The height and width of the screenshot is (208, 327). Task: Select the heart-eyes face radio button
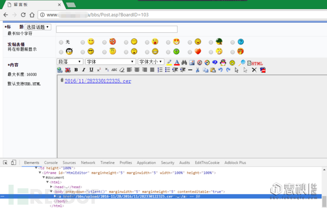point(168,42)
